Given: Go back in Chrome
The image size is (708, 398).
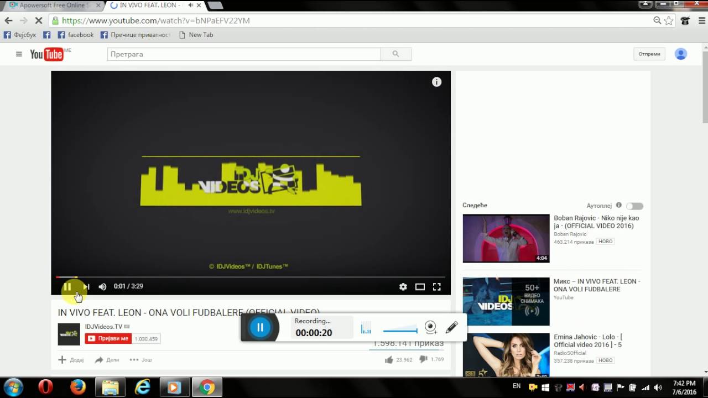Looking at the screenshot, I should coord(8,20).
